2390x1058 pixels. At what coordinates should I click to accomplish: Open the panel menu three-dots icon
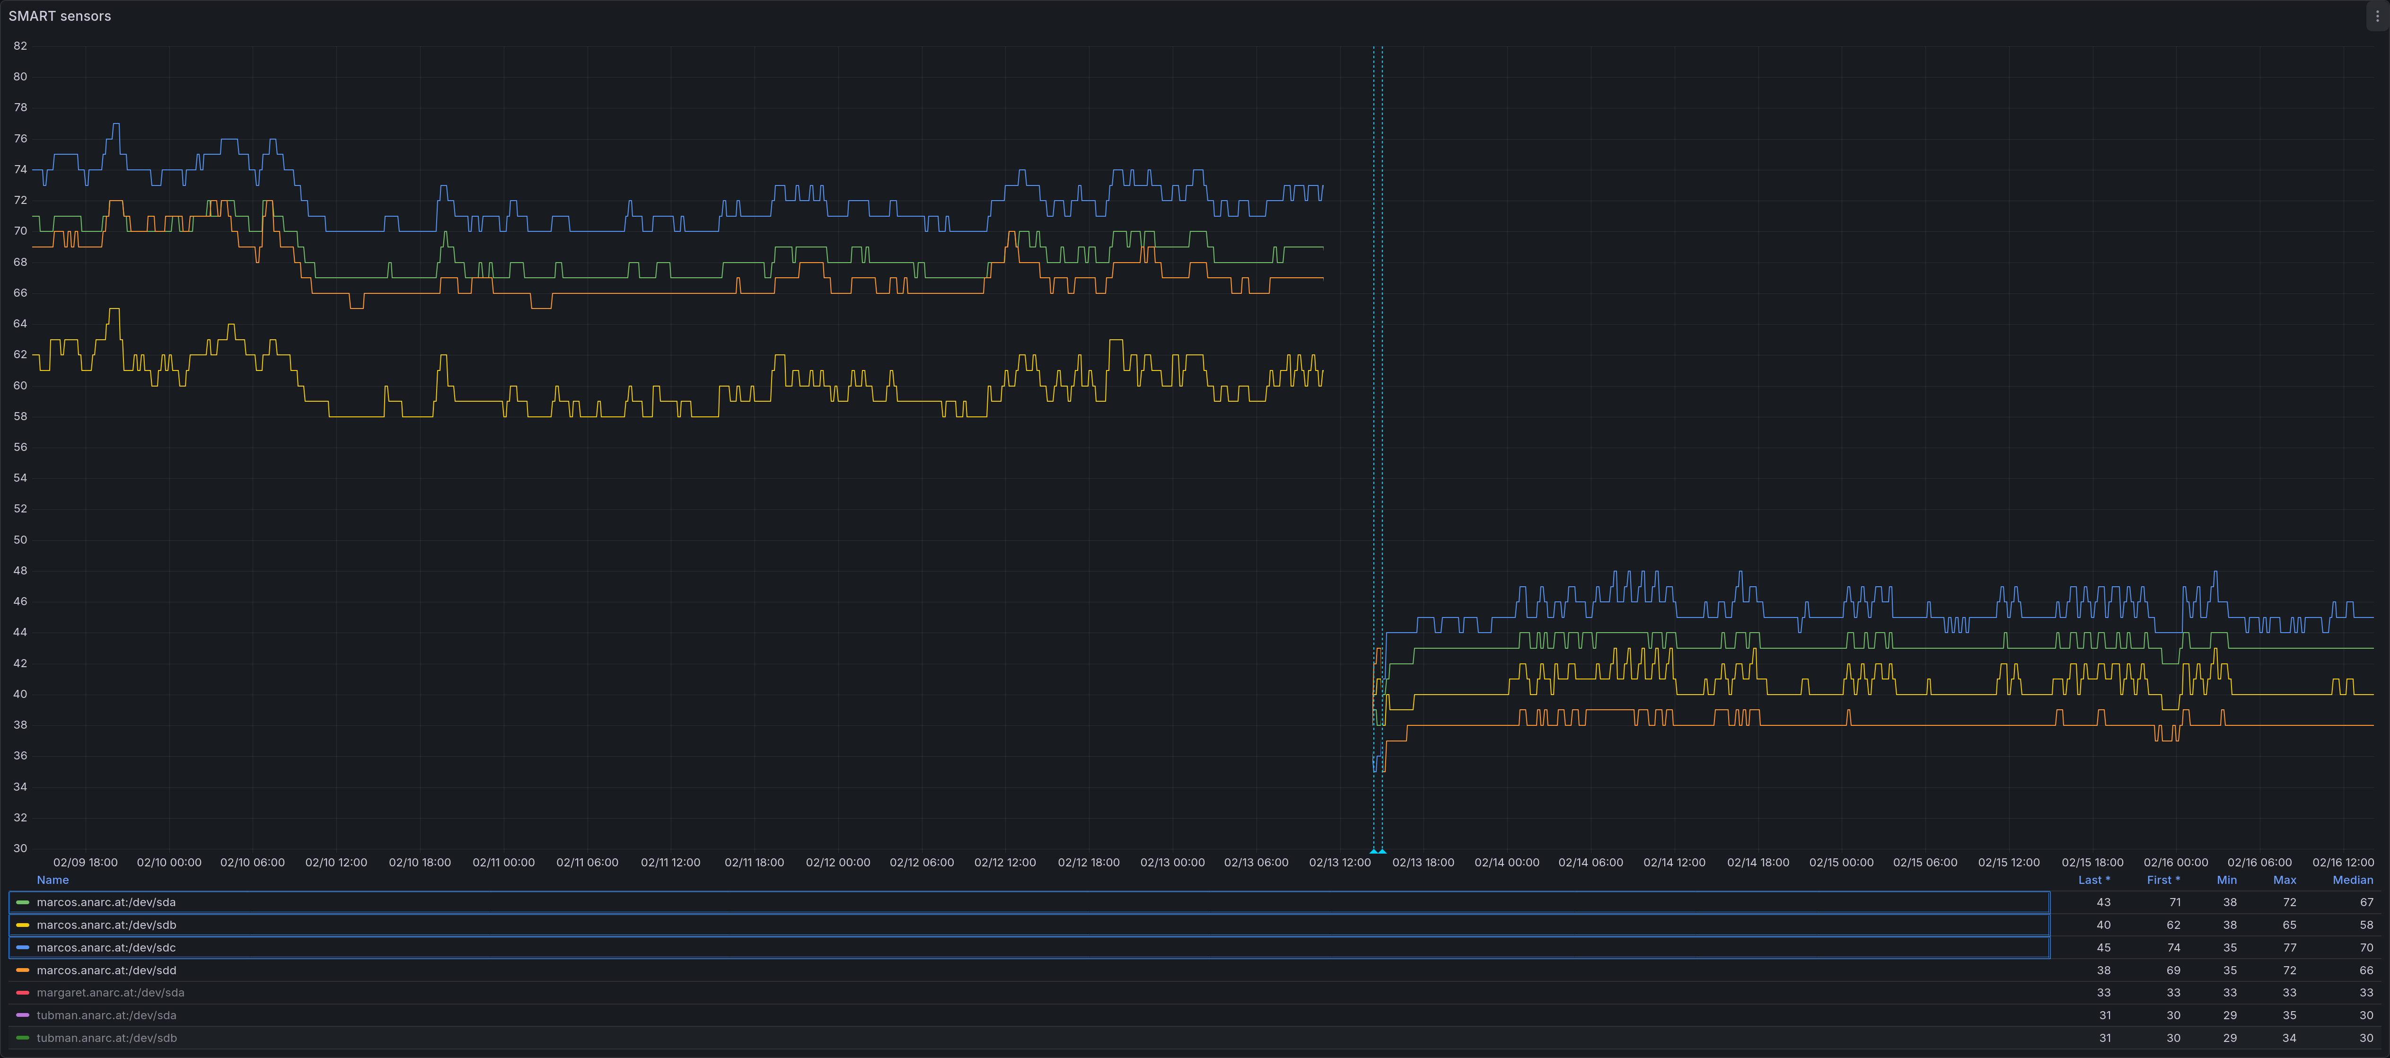click(x=2377, y=16)
